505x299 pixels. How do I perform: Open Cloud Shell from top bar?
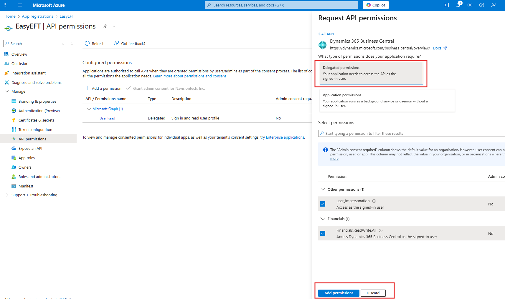click(446, 5)
